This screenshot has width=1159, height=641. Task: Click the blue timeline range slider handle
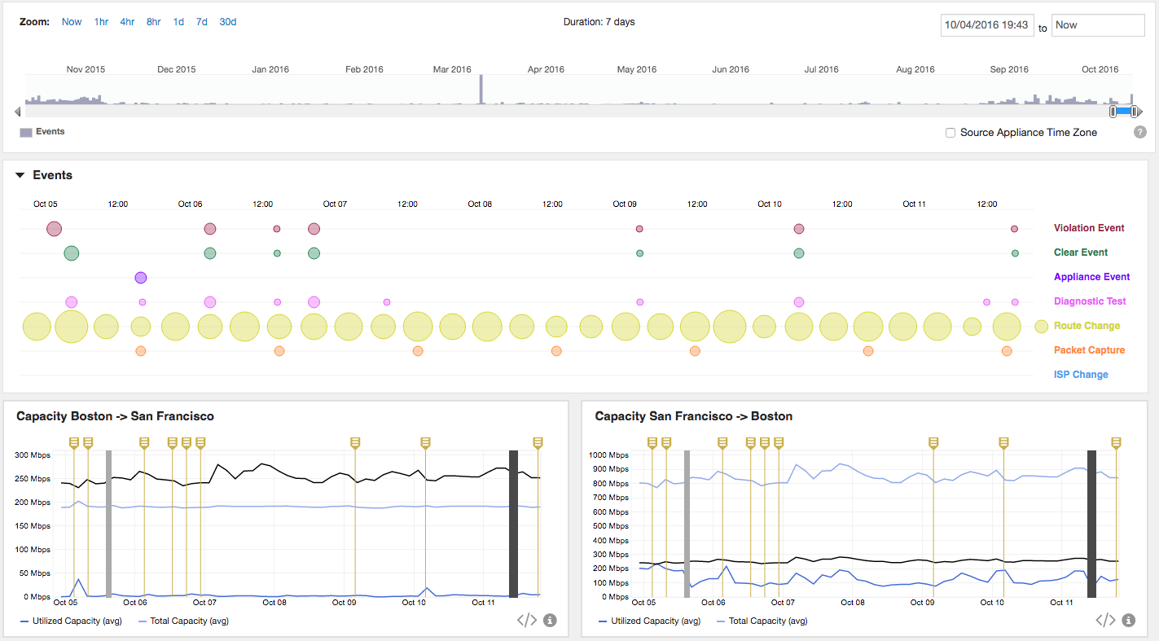click(x=1124, y=111)
